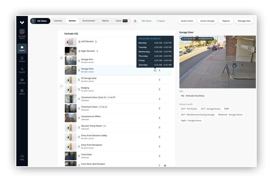The image size is (272, 182).
Task: Click the HQ - Verkada (Facilities) site chip
Action: 193,96
